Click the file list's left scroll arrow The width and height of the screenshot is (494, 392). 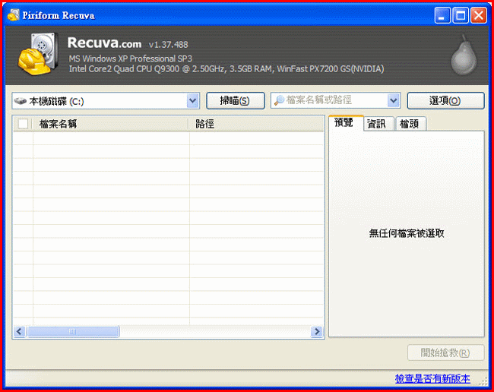19,332
